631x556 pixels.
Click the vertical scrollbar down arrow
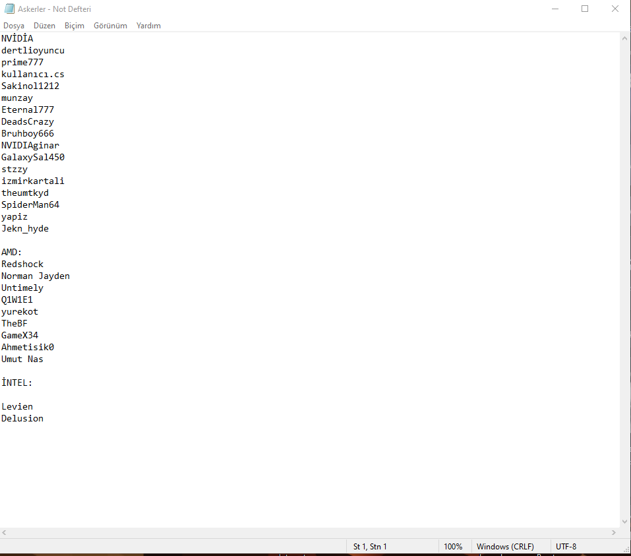coord(624,522)
